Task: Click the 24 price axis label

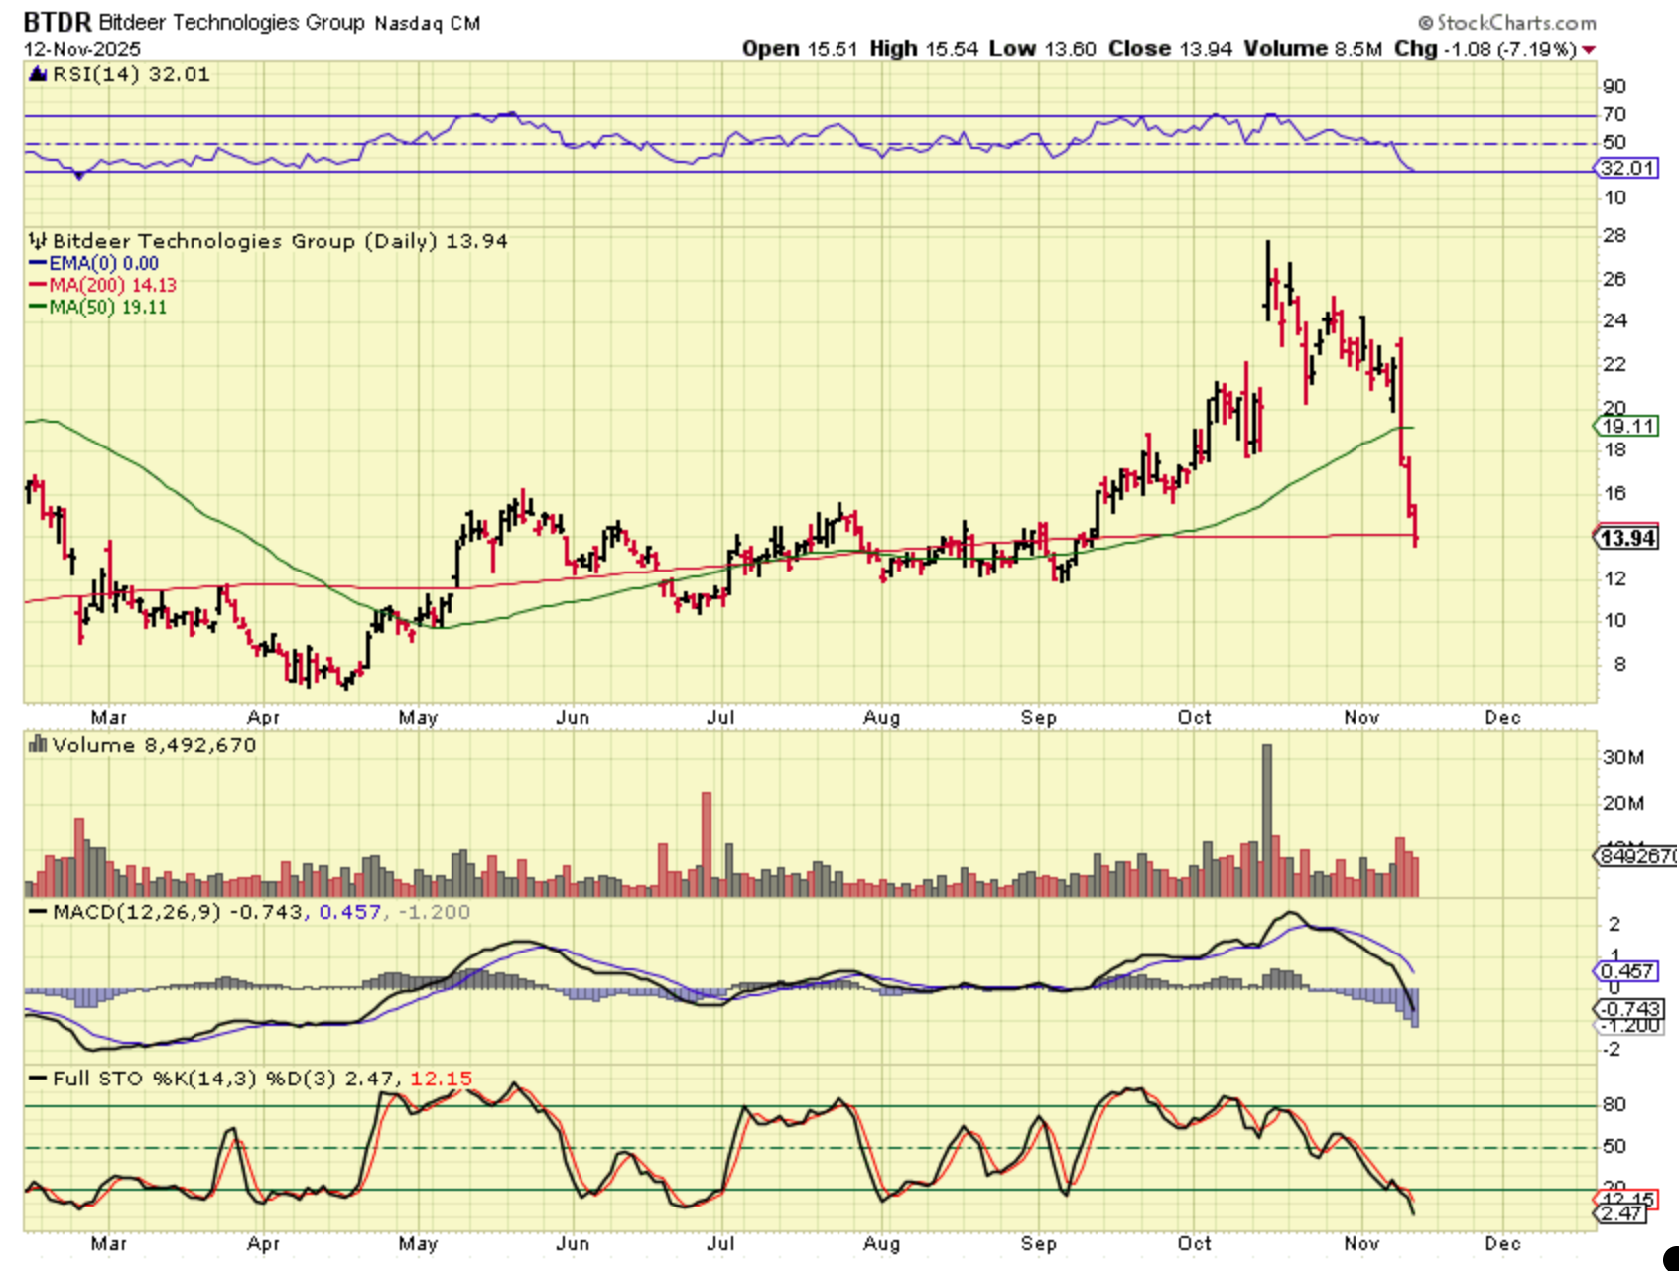Action: point(1614,320)
